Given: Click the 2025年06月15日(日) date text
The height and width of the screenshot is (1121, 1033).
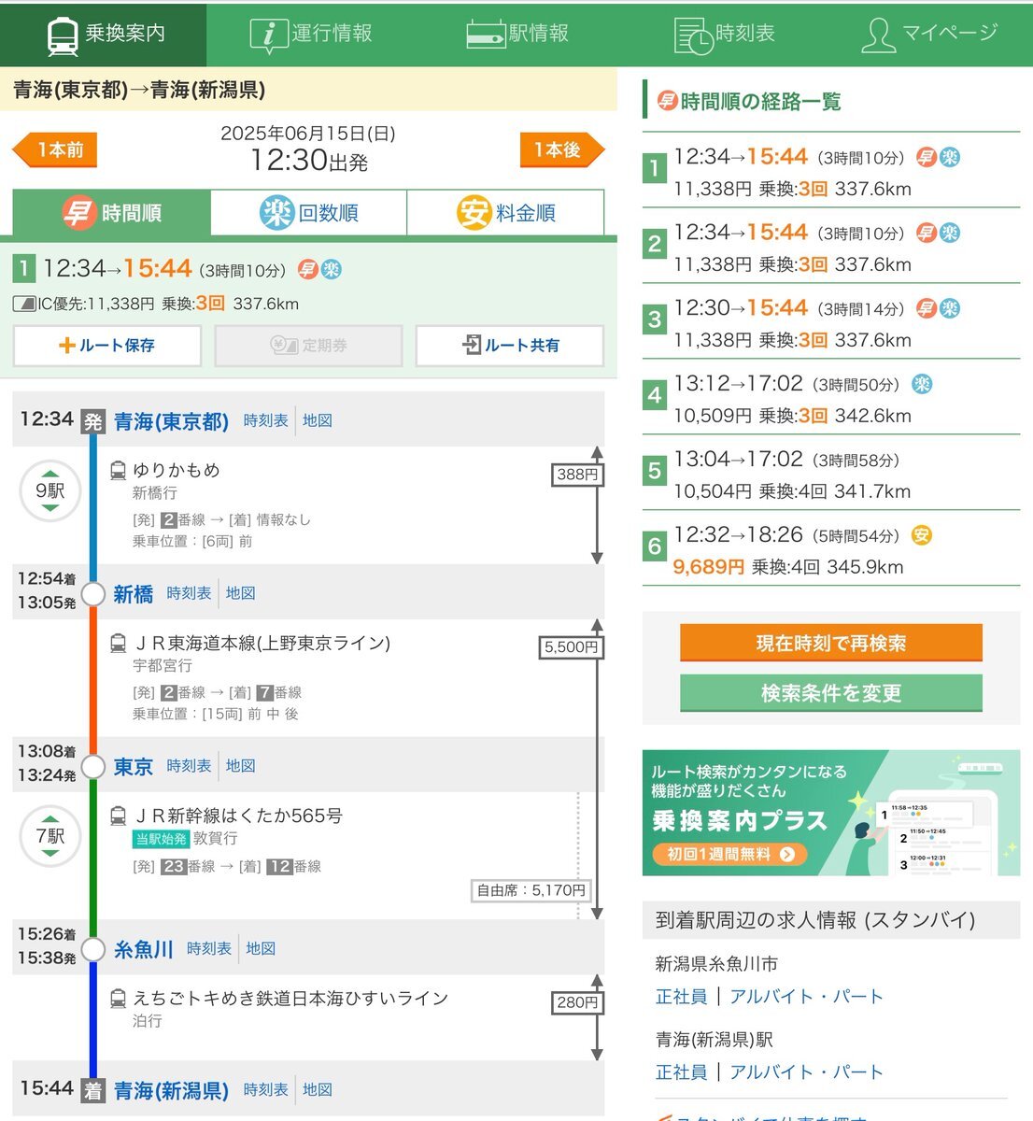Looking at the screenshot, I should point(308,134).
